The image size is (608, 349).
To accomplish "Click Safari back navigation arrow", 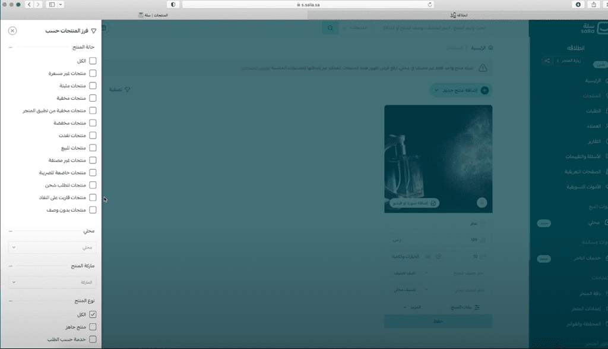I will coord(29,5).
